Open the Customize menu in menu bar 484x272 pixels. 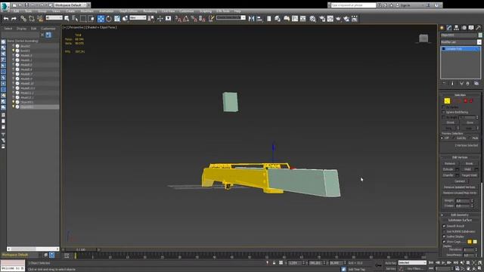point(187,11)
